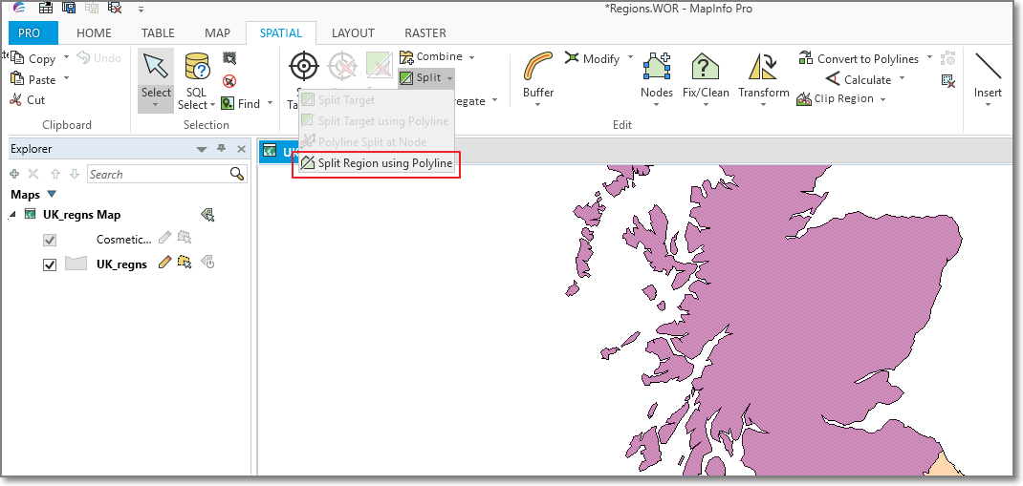Screen dimensions: 1023x486
Task: Click the Fix/Clean icon
Action: pos(706,69)
